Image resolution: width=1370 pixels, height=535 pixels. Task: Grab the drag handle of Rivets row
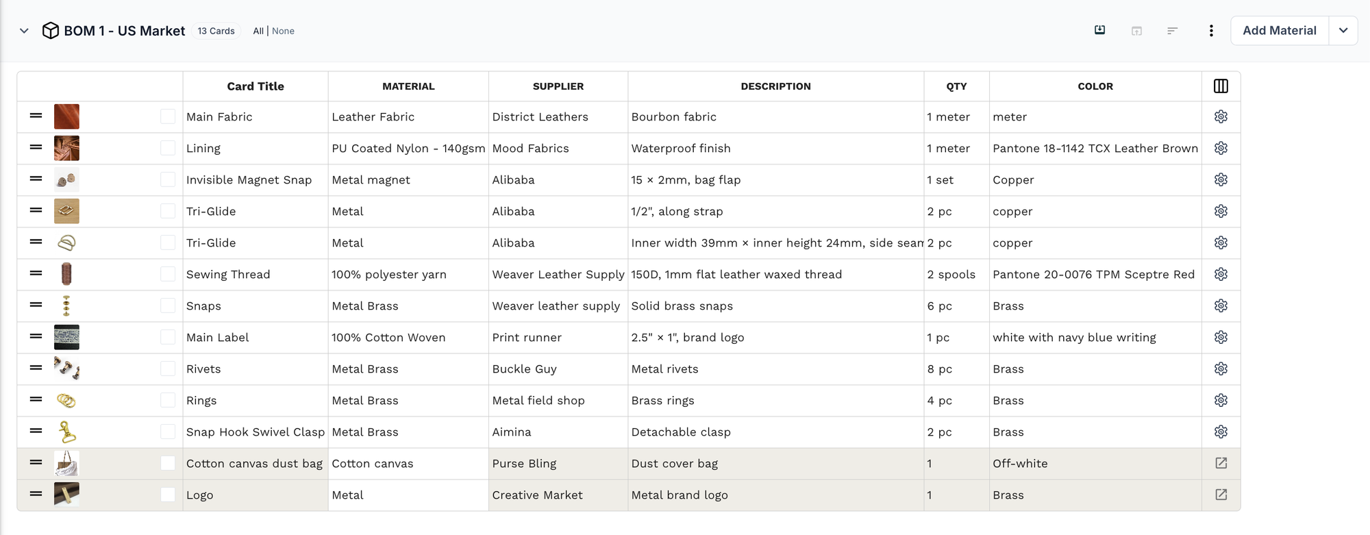[36, 368]
